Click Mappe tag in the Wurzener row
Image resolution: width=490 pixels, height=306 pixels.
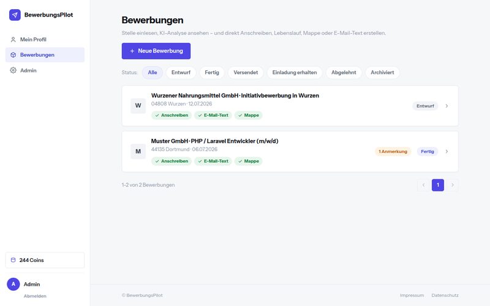point(249,115)
